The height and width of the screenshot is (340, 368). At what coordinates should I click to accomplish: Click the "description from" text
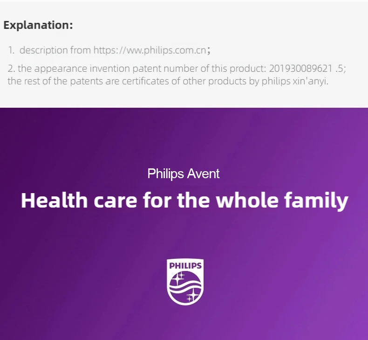click(55, 50)
